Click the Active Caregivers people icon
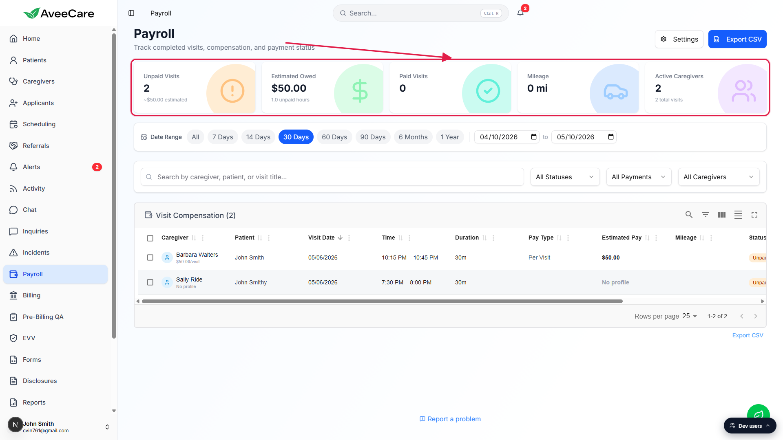The width and height of the screenshot is (783, 440). point(743,90)
